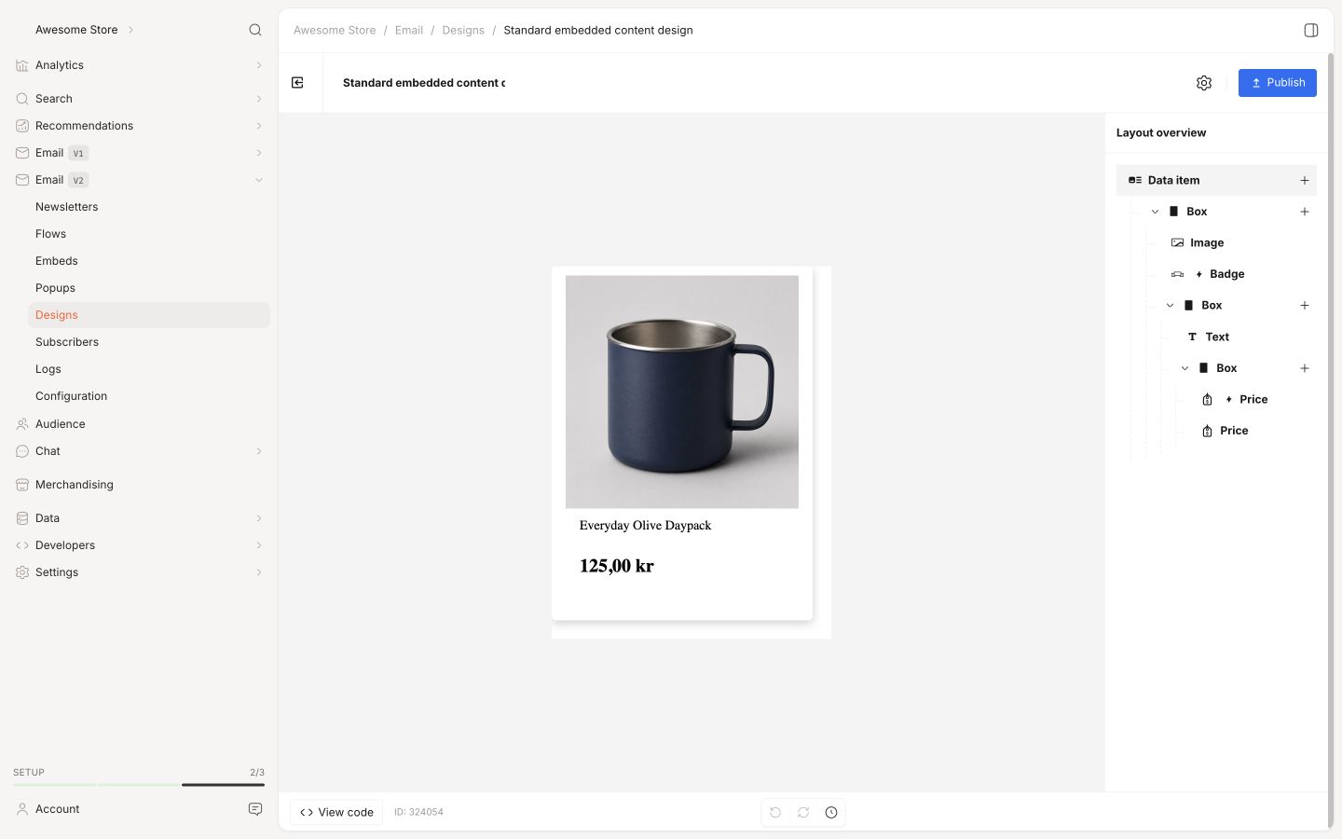The height and width of the screenshot is (839, 1342).
Task: Add a child to Data item
Action: (1305, 180)
